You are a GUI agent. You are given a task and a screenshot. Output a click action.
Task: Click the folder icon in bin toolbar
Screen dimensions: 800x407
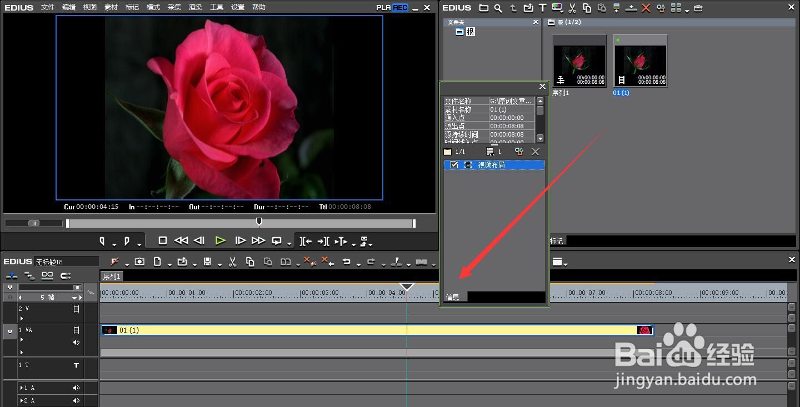[484, 8]
